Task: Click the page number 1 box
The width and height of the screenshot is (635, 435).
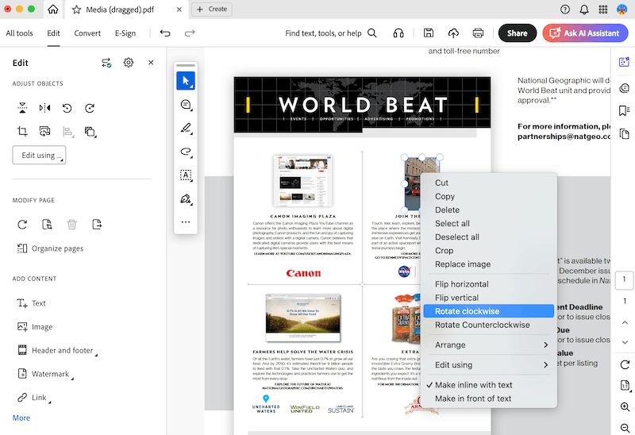Action: tap(624, 280)
